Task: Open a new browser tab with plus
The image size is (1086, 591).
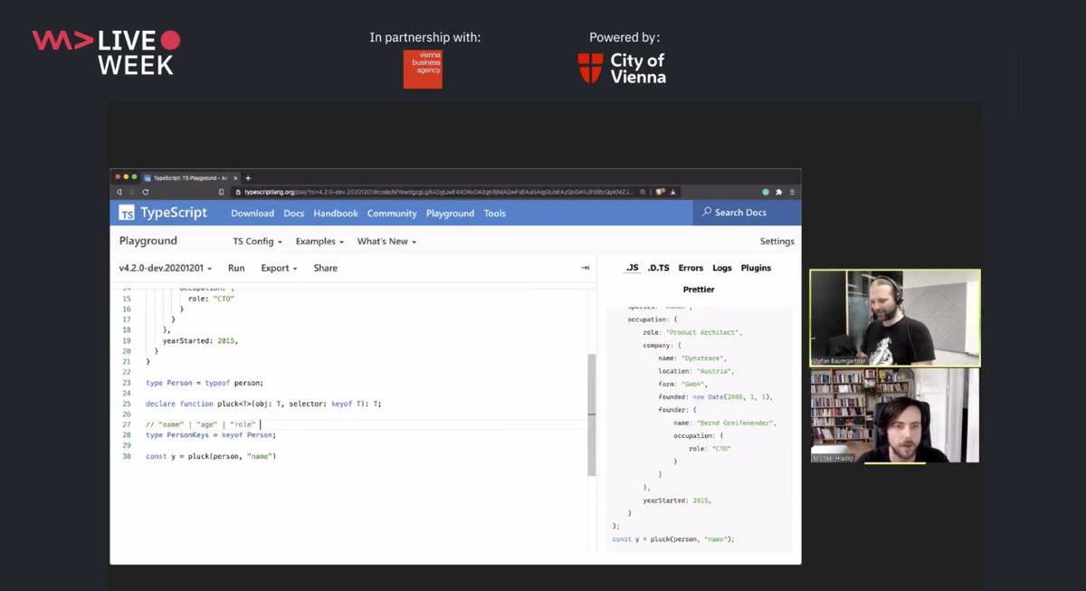Action: tap(248, 177)
